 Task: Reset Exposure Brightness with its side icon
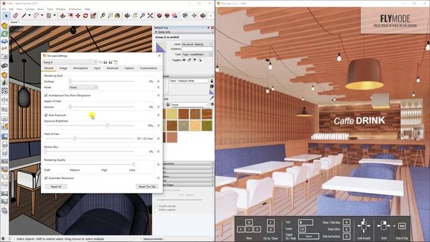(x=159, y=126)
